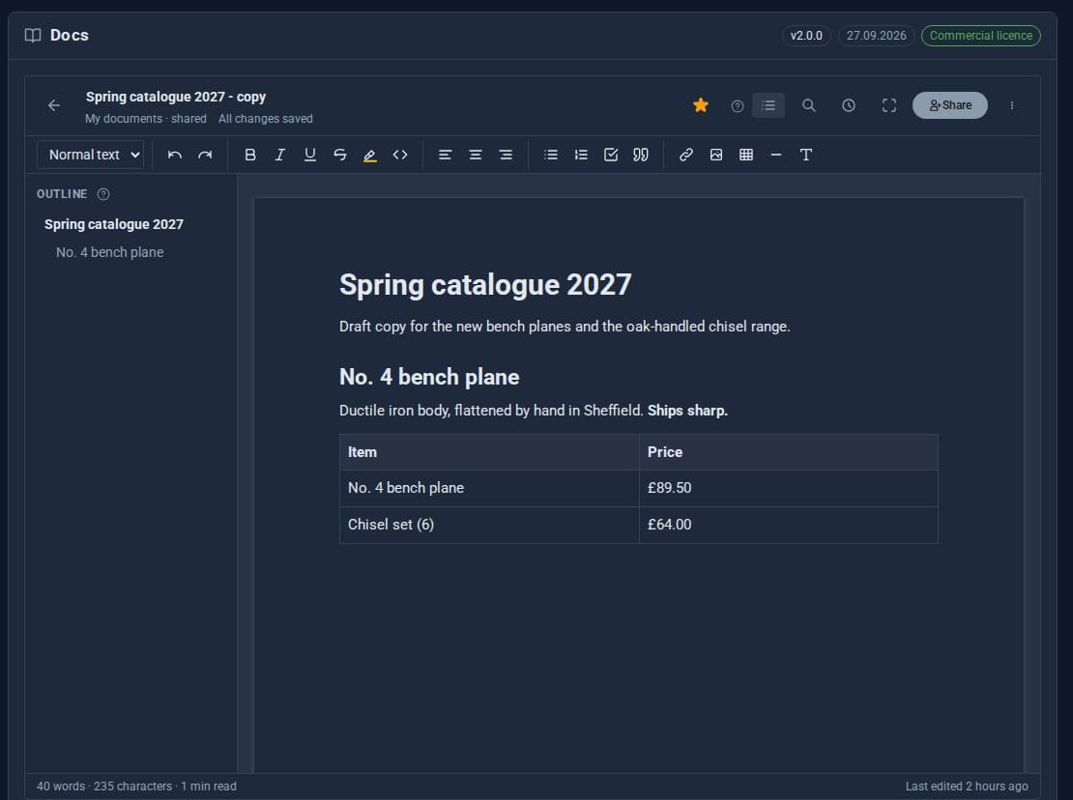The image size is (1073, 800).
Task: Click the £64.00 price cell
Action: tap(789, 525)
